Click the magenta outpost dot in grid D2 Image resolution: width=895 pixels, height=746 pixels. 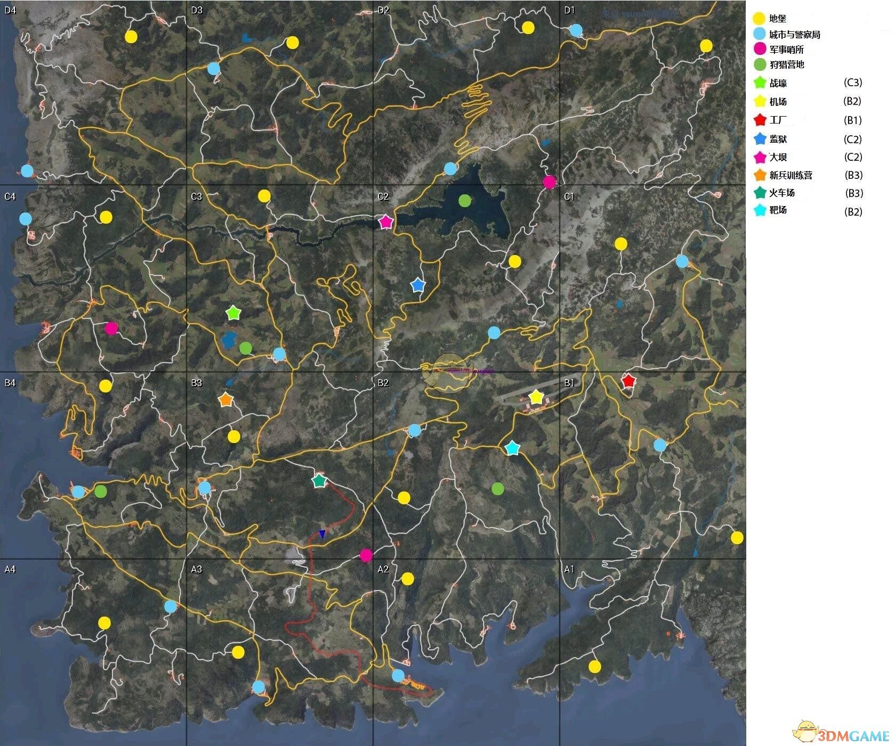coord(549,182)
